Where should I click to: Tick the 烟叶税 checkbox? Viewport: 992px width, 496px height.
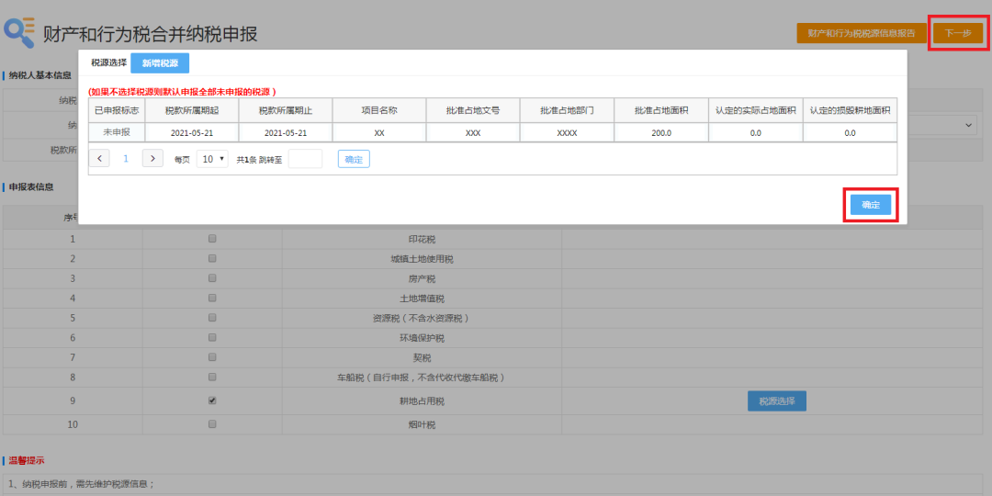212,424
